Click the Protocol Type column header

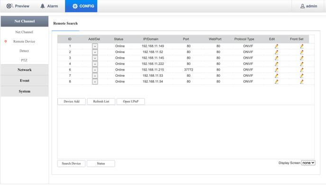tap(244, 39)
